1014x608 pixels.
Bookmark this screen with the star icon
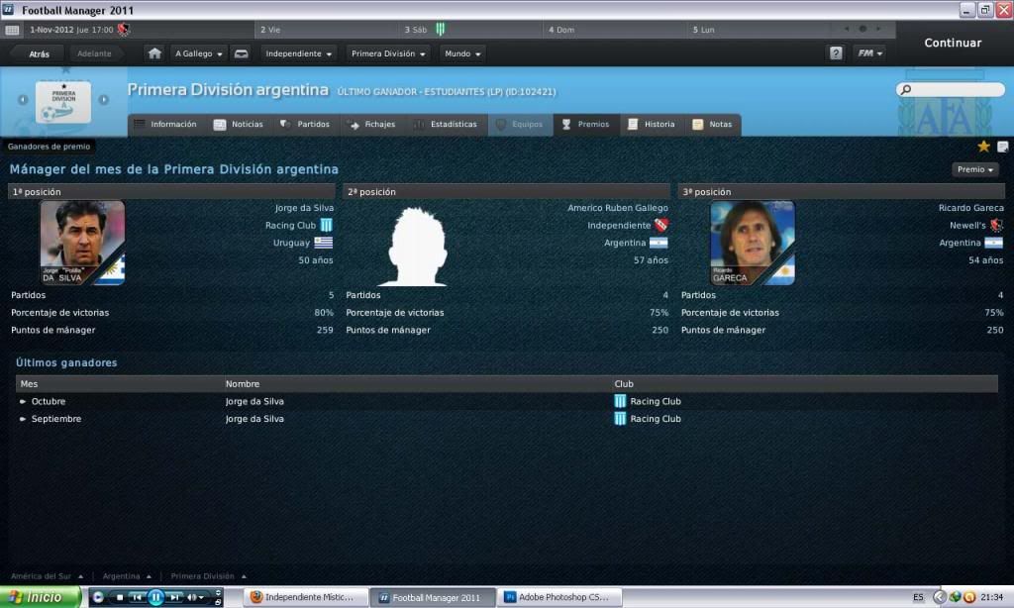click(x=983, y=147)
